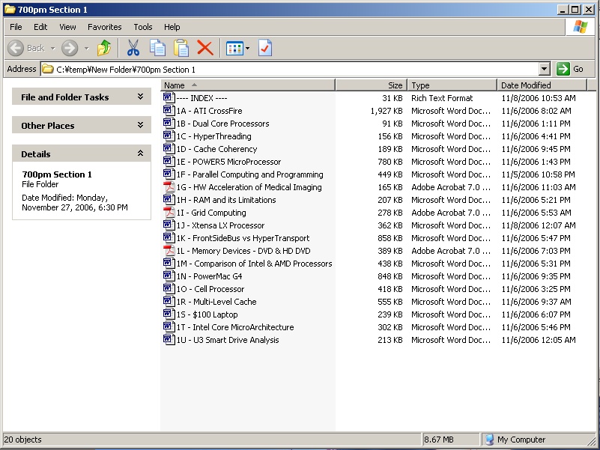The image size is (600, 450).
Task: Select file 1D - Cache Coherency
Action: tap(216, 149)
